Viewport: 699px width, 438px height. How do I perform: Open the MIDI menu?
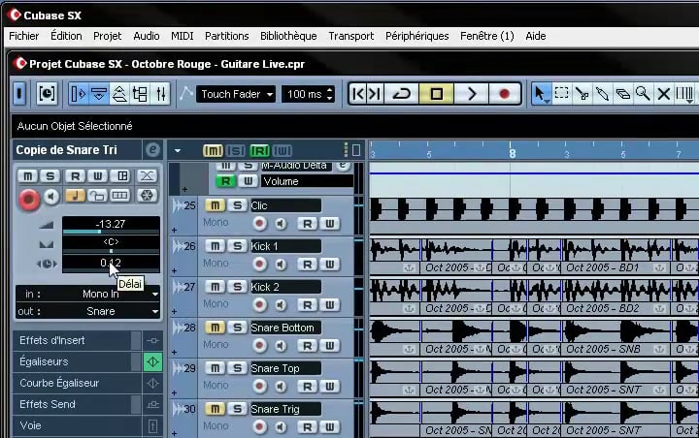click(x=183, y=36)
